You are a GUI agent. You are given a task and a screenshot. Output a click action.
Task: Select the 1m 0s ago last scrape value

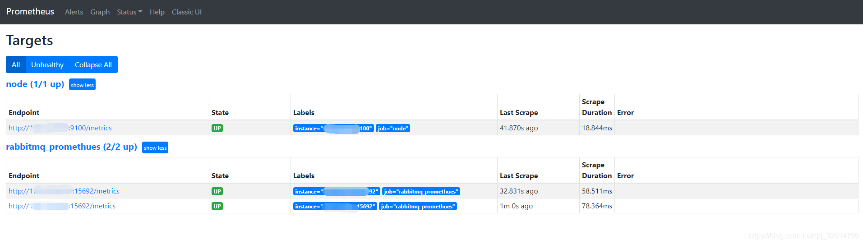[x=516, y=206]
